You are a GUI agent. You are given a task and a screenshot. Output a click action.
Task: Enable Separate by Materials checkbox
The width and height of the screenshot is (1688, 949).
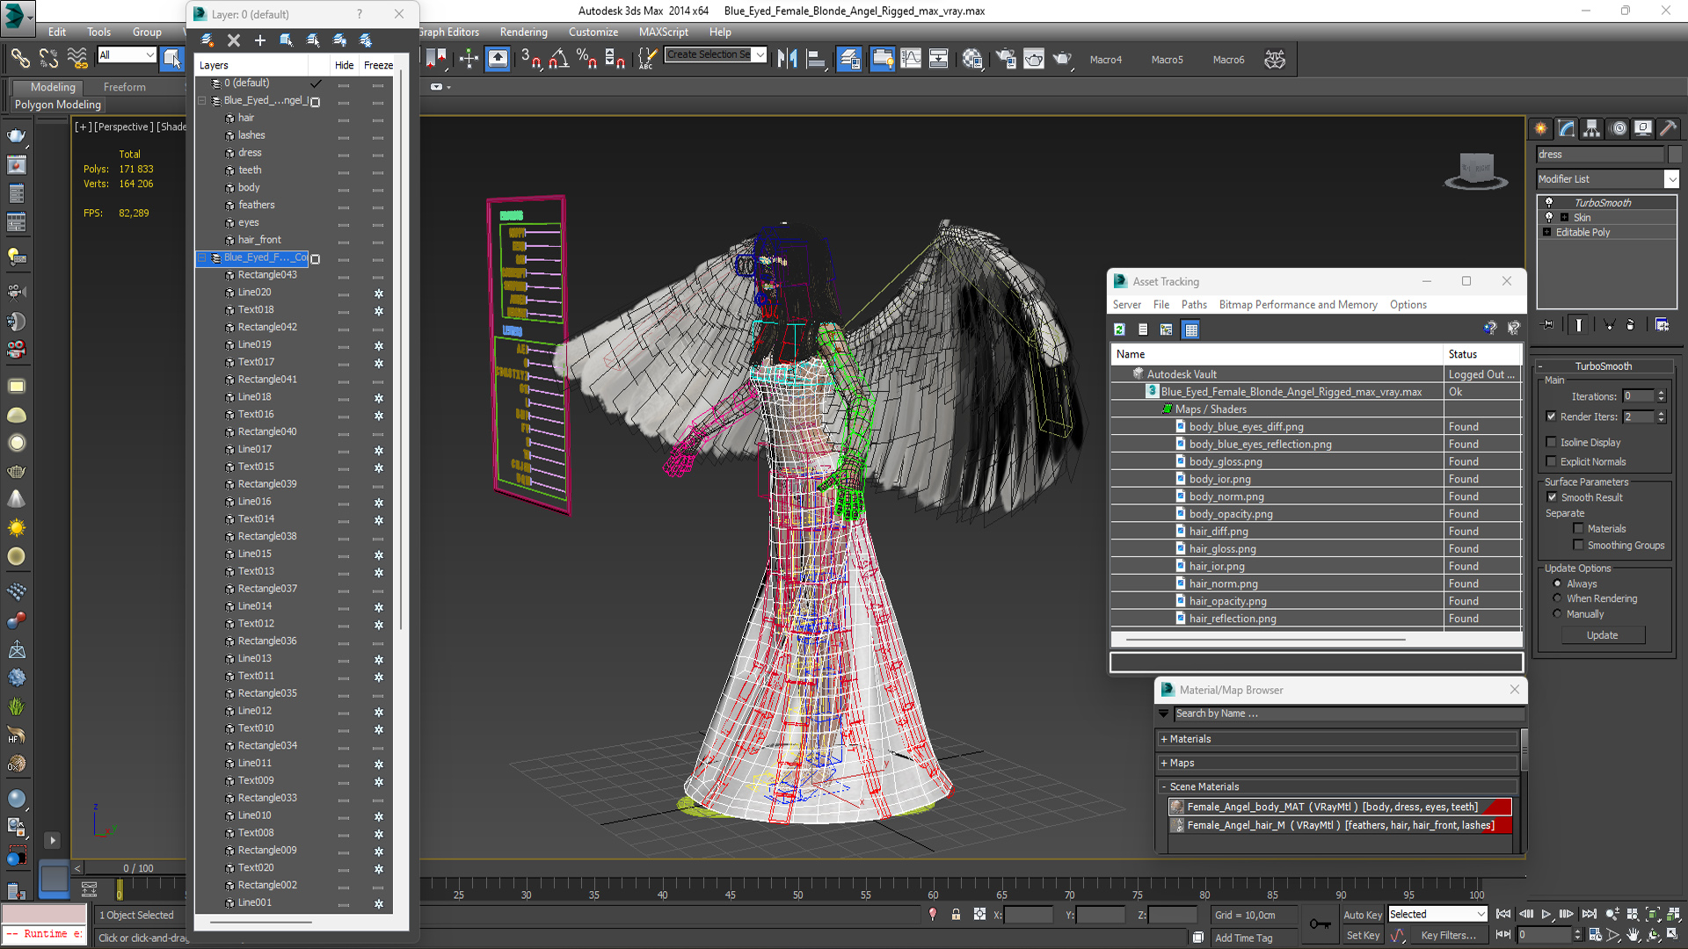coord(1578,529)
